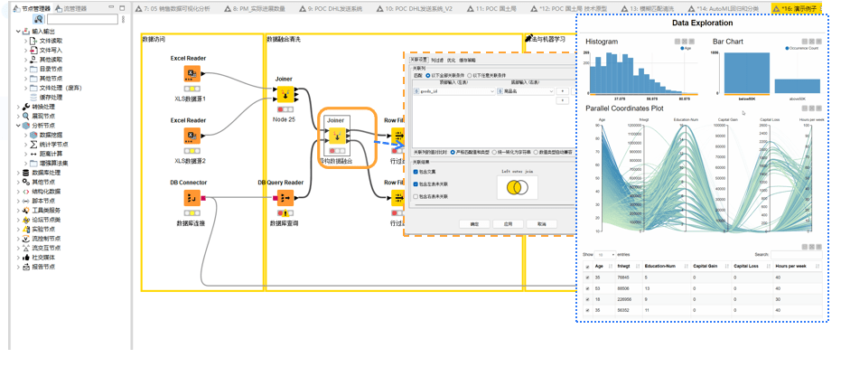Expand the 脚本节点 tree category
The width and height of the screenshot is (841, 367).
19,201
